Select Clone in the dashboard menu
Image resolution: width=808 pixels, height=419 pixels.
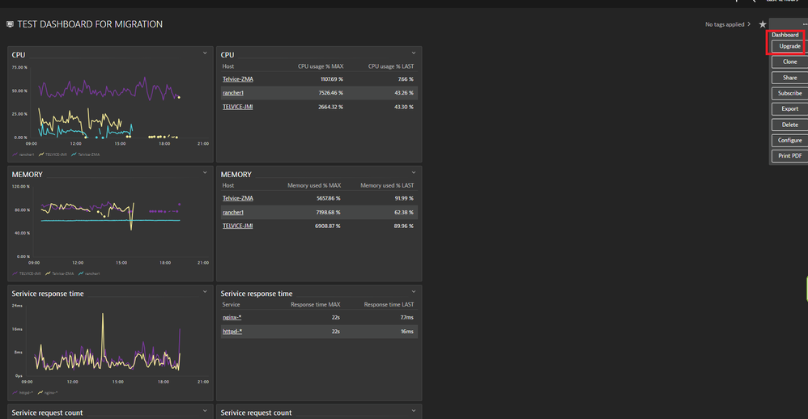(x=789, y=61)
